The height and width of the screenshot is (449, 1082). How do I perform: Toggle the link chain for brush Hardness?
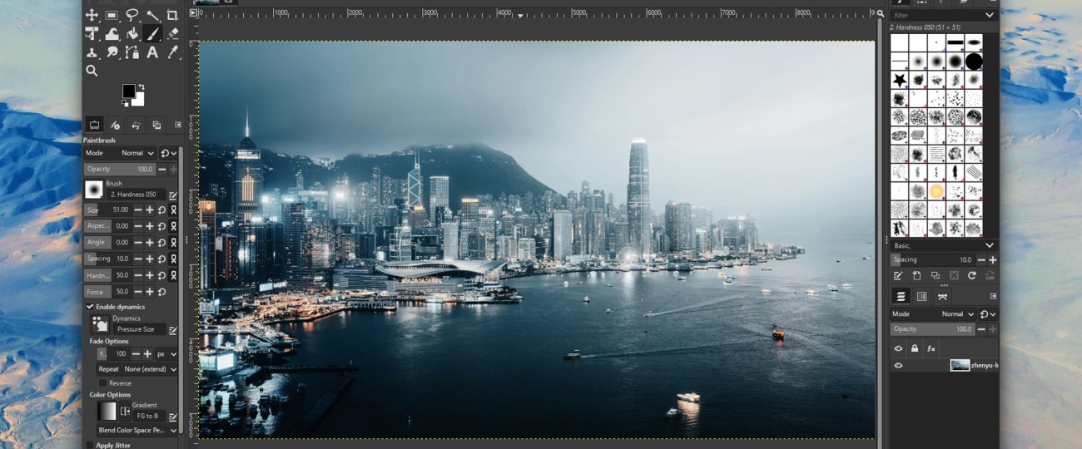tap(173, 275)
